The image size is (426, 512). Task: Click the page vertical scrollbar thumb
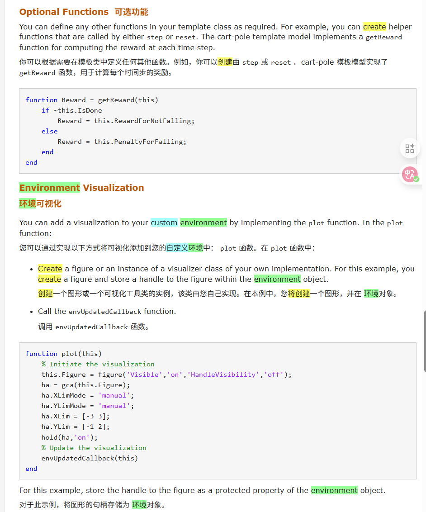[425, 341]
